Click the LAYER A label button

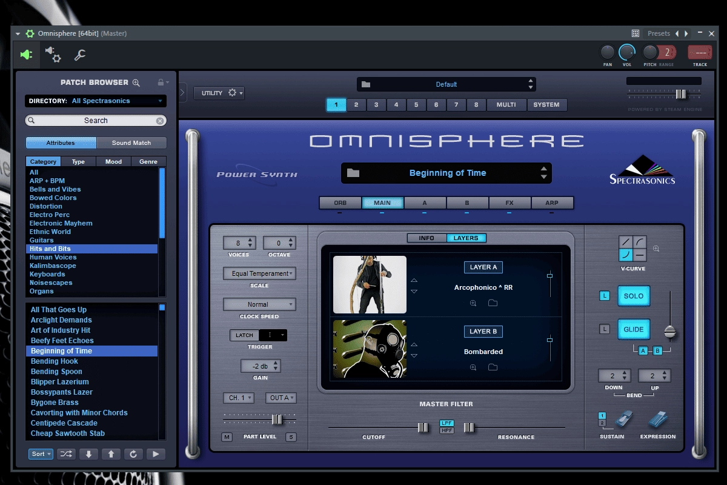[x=483, y=267]
